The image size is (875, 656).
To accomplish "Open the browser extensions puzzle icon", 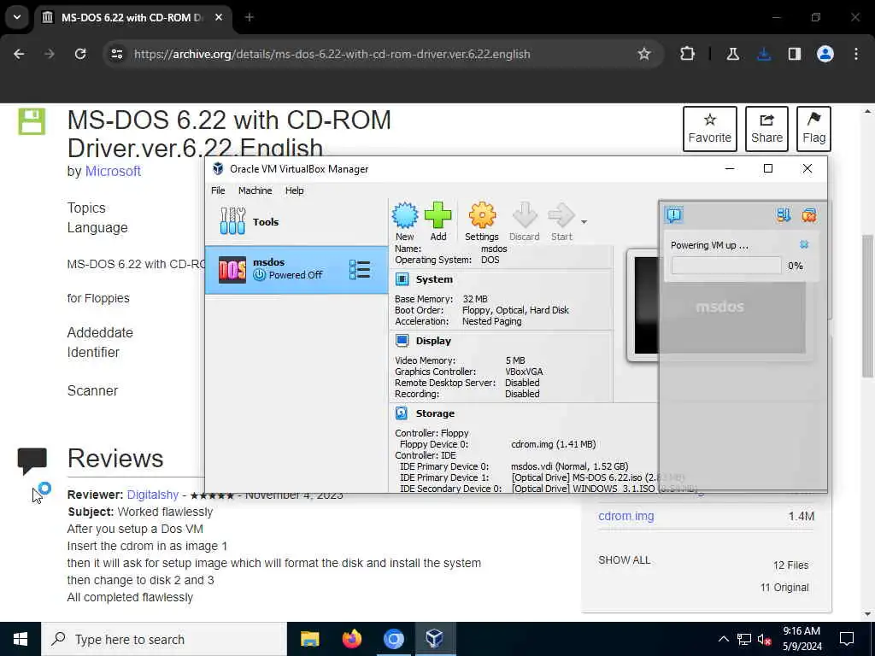I will click(x=688, y=54).
